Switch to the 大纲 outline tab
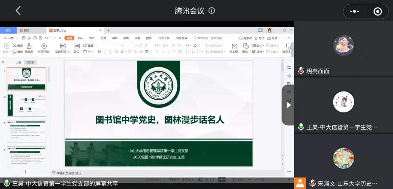Image resolution: width=393 pixels, height=189 pixels. coord(18,62)
